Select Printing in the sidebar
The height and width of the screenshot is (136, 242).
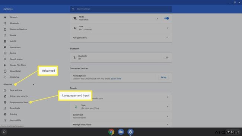tap(13, 114)
